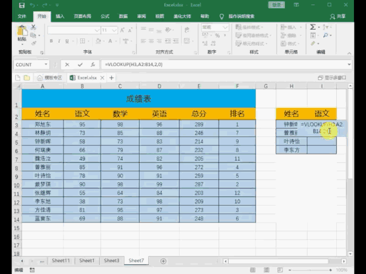This screenshot has height=274, width=366.
Task: Click cell containing 叶诗怡 in column H
Action: coord(292,142)
